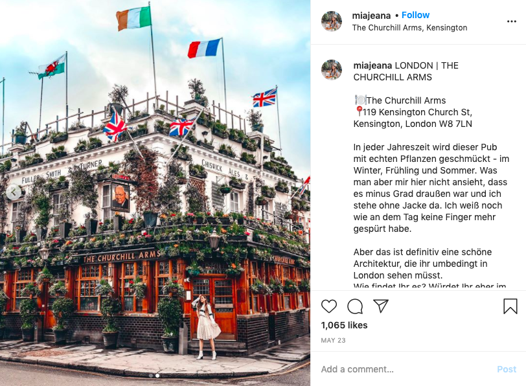The image size is (526, 386).
Task: Open the May 23 post date link
Action: pos(333,341)
